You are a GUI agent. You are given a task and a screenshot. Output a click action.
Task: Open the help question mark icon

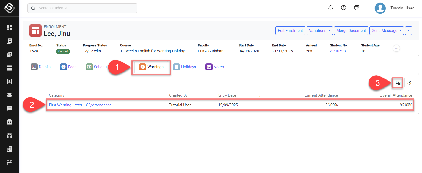point(343,8)
